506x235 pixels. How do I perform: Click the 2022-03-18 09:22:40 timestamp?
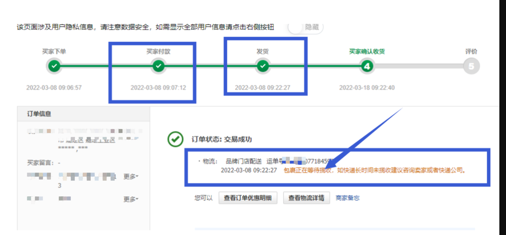[367, 88]
